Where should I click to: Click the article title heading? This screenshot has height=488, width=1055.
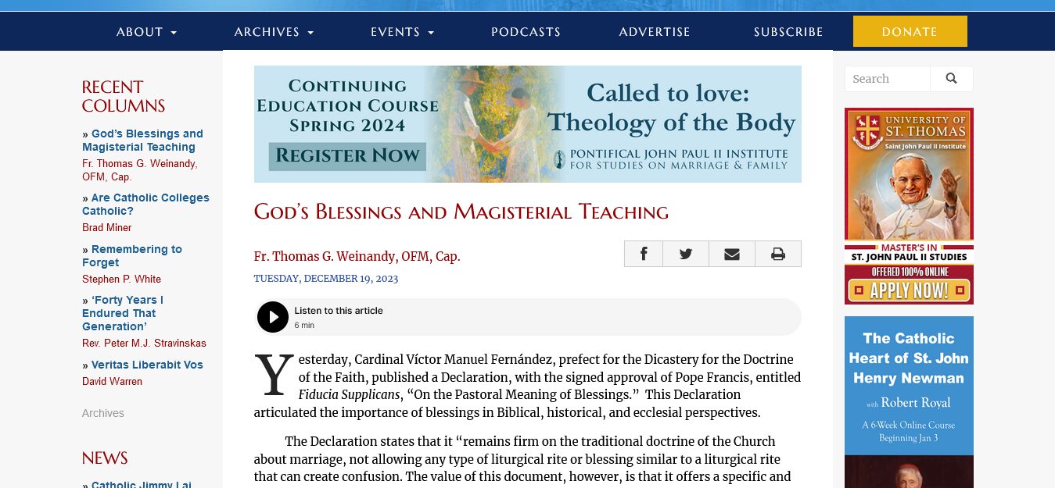(x=461, y=212)
